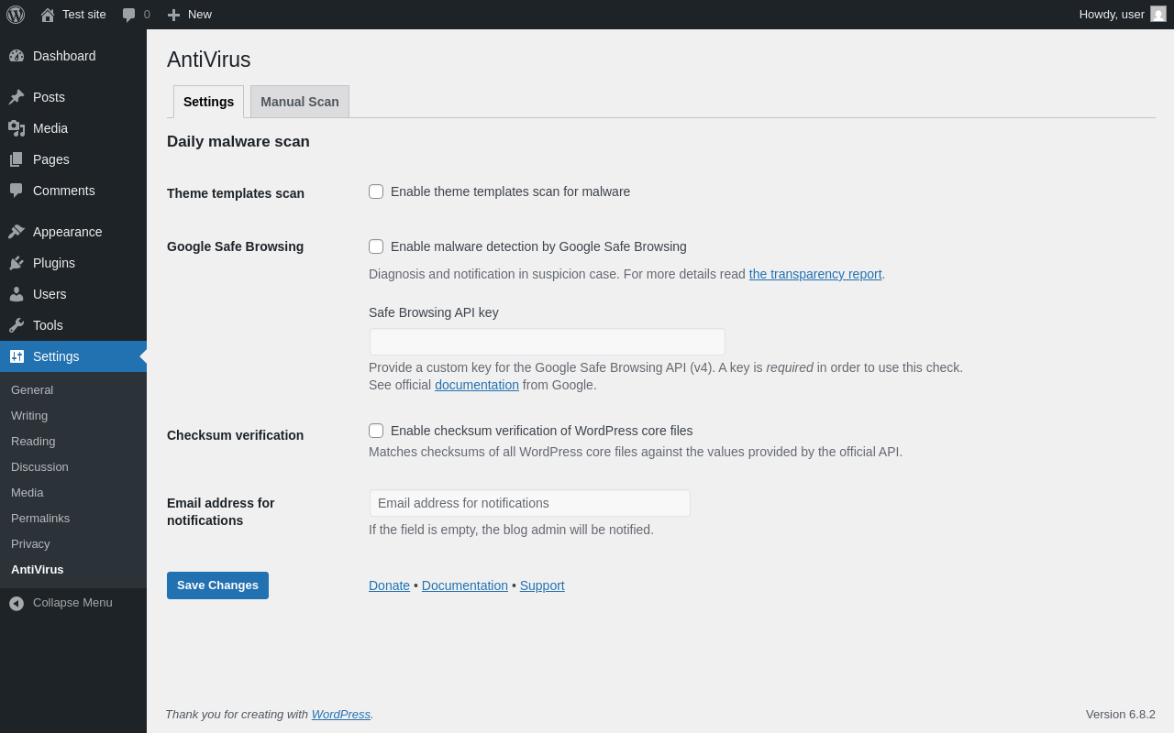Open General settings submenu item

pos(32,390)
